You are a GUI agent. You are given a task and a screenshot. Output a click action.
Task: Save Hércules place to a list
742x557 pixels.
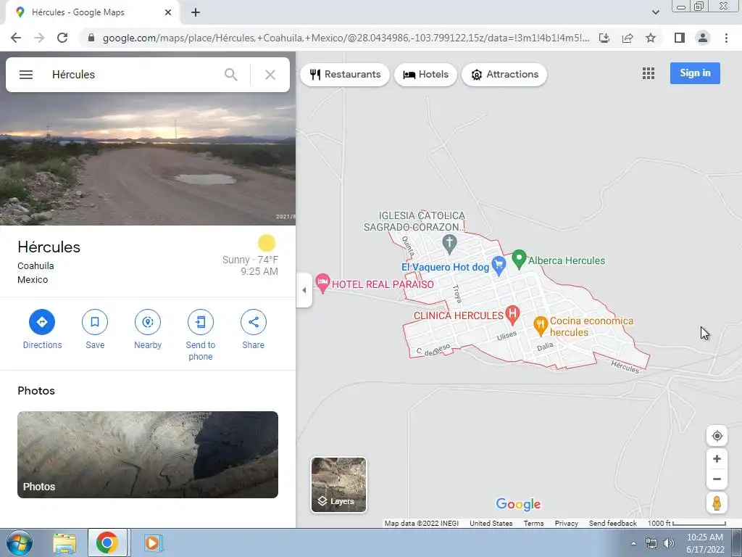coord(95,330)
